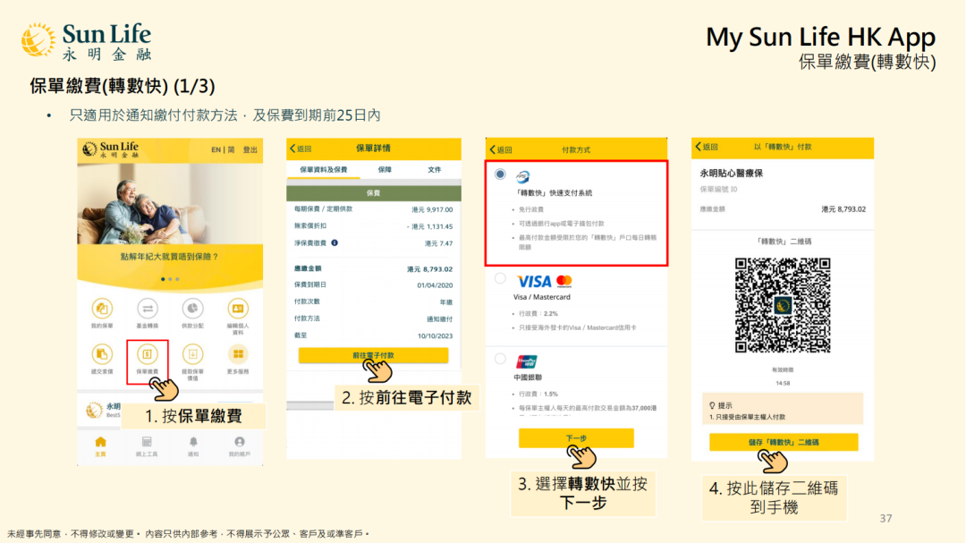Viewport: 966px width, 543px height.
Task: Click the banner photo of elderly couple
Action: 170,205
